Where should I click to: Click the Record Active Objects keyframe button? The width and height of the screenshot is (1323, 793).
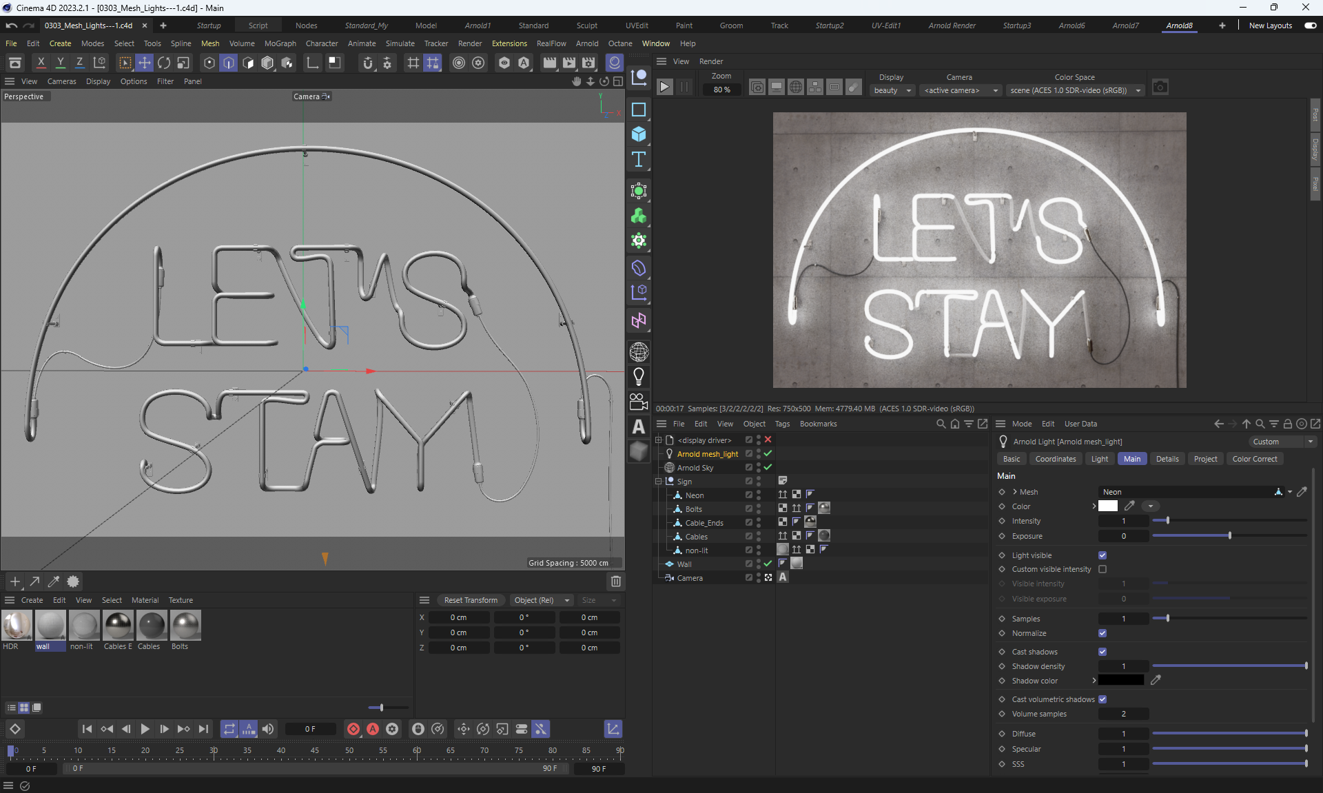[x=353, y=729]
